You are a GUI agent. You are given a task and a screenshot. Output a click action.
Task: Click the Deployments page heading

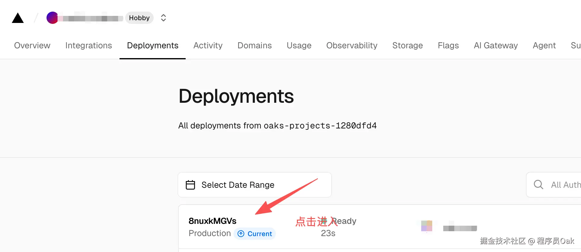(236, 96)
